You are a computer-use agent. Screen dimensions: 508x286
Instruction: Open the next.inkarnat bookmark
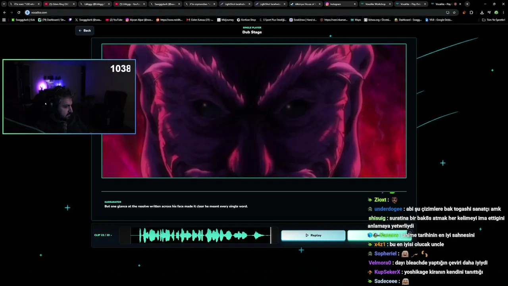pos(334,19)
